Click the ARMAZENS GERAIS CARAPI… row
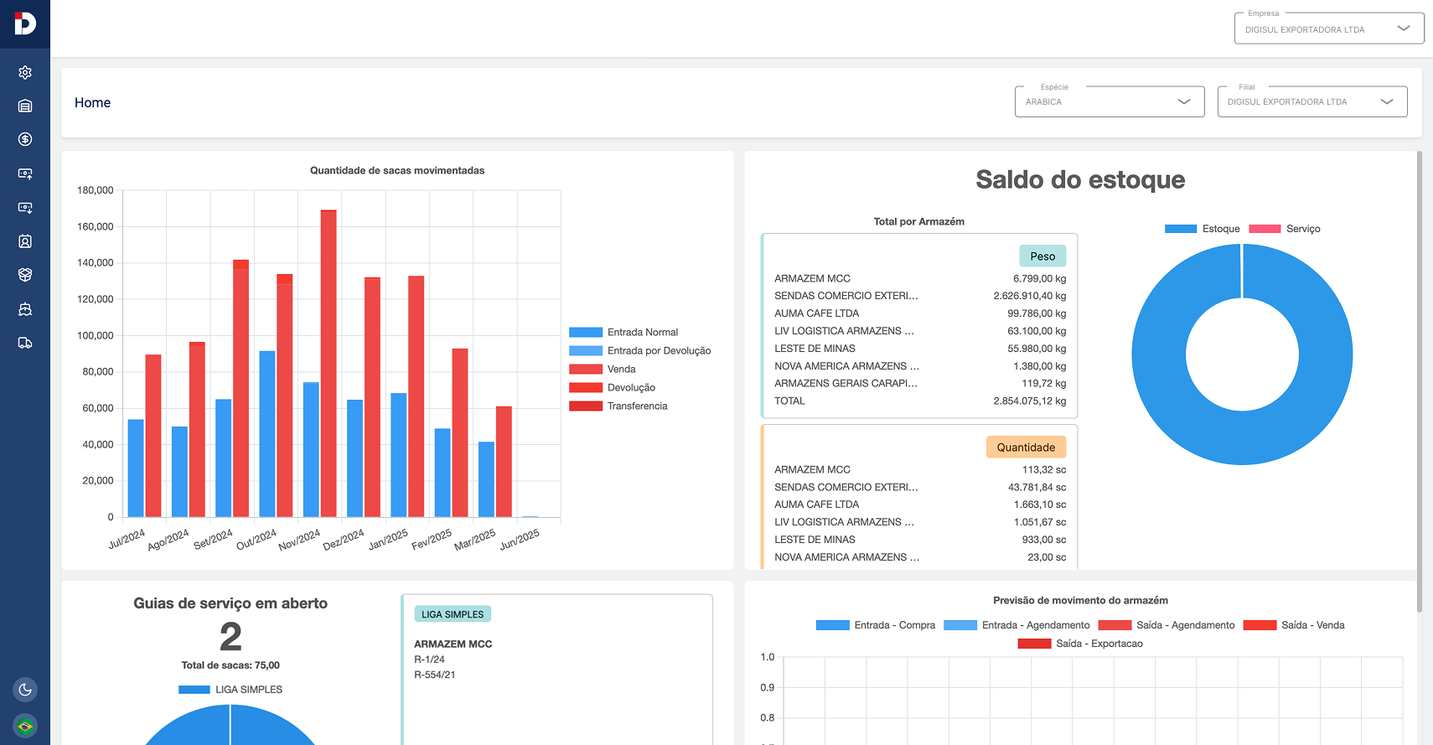This screenshot has width=1433, height=745. tap(920, 383)
